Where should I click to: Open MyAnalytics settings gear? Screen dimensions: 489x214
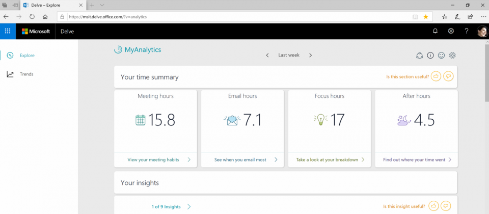pyautogui.click(x=452, y=56)
